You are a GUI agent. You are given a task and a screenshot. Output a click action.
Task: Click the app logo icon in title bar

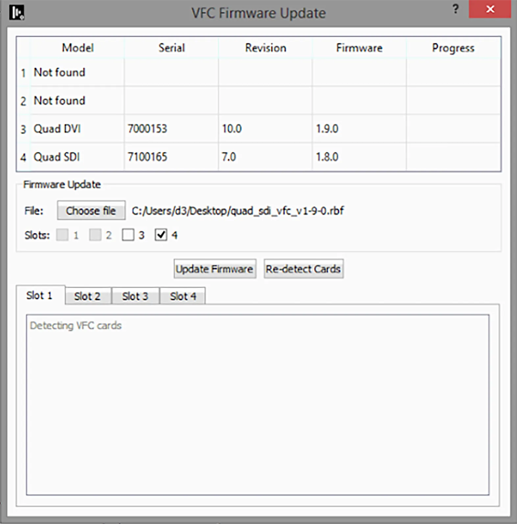16,12
